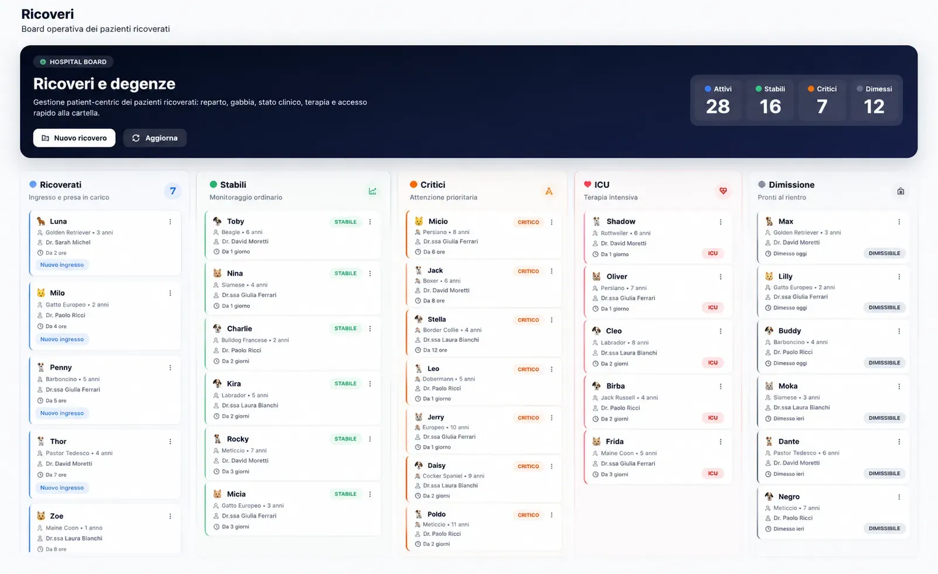Click the Ricoverati count badge 7
Image resolution: width=938 pixels, height=574 pixels.
click(x=173, y=191)
